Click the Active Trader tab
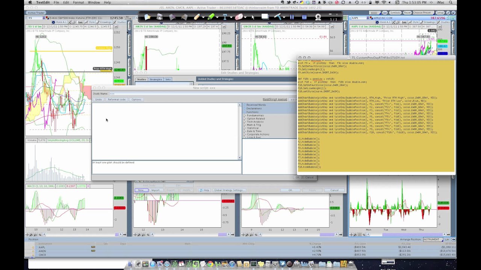 pos(36,13)
